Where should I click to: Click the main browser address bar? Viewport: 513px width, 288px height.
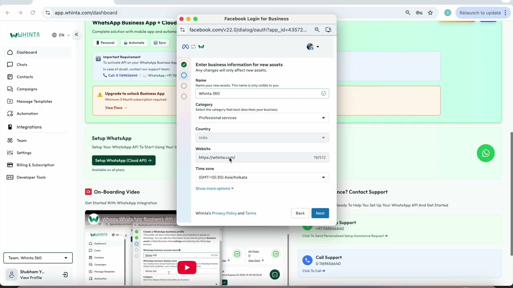pyautogui.click(x=224, y=13)
